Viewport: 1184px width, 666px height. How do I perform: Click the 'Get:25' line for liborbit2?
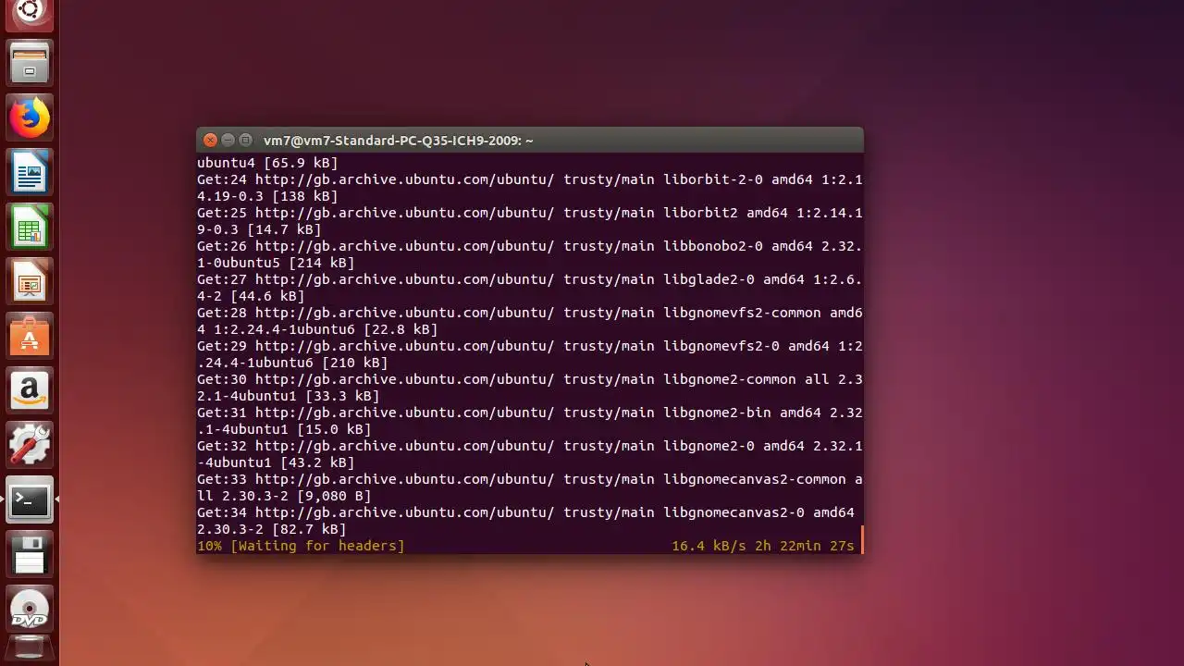point(529,213)
